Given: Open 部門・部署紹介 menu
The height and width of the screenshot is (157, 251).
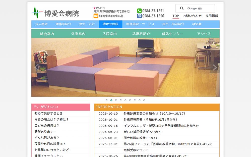Looking at the screenshot, I should click(173, 24).
